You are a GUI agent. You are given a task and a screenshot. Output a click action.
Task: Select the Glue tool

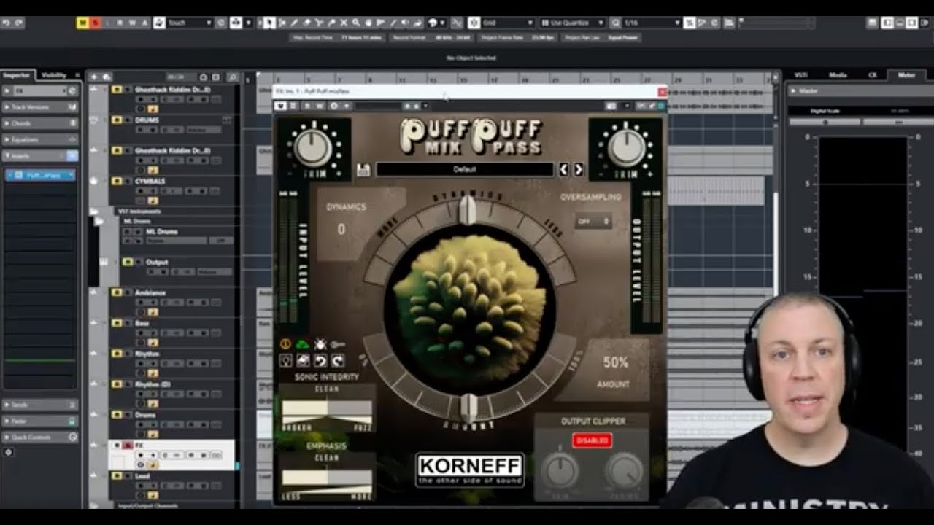pos(332,23)
